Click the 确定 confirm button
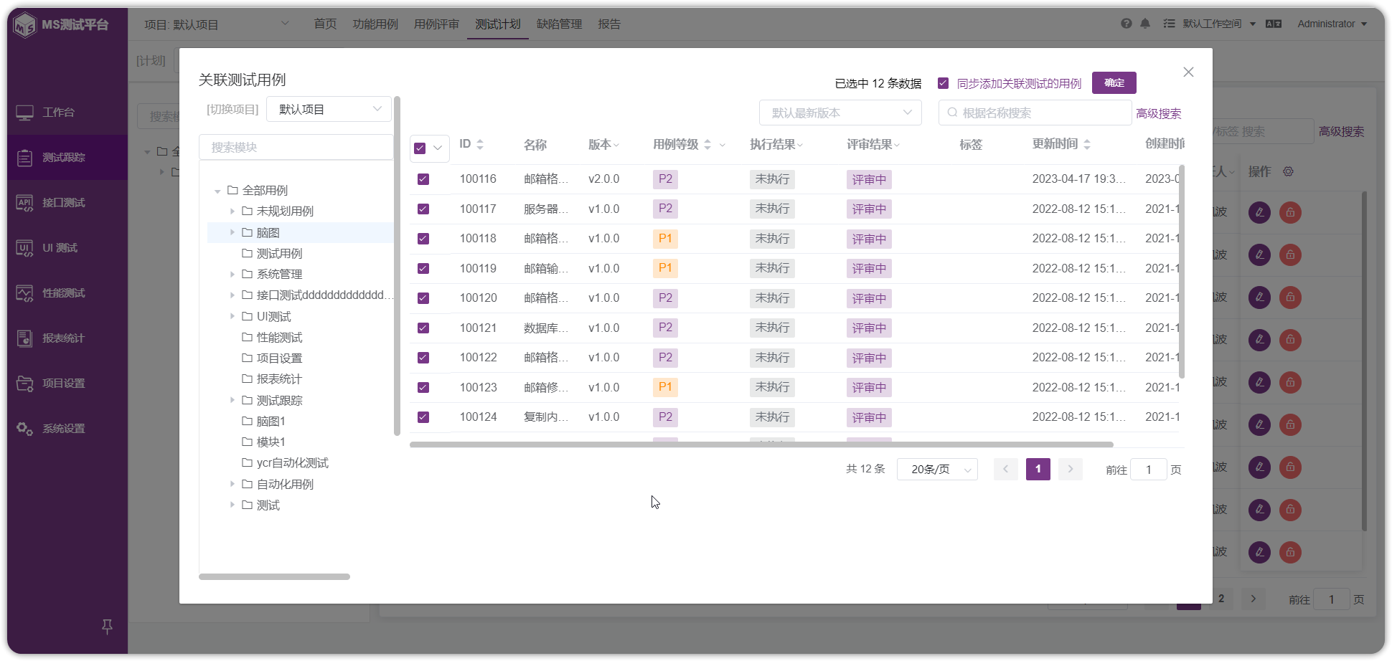This screenshot has width=1392, height=661. pos(1114,83)
